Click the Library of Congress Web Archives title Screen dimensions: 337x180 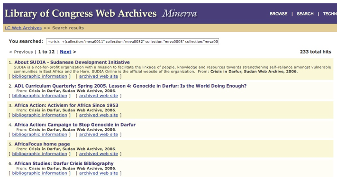point(81,14)
